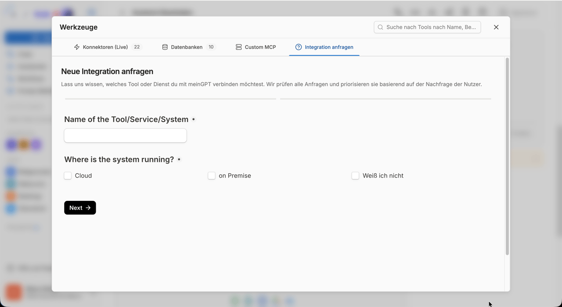Close the Werkzeuge dialog with the X
The height and width of the screenshot is (307, 562).
click(x=496, y=27)
